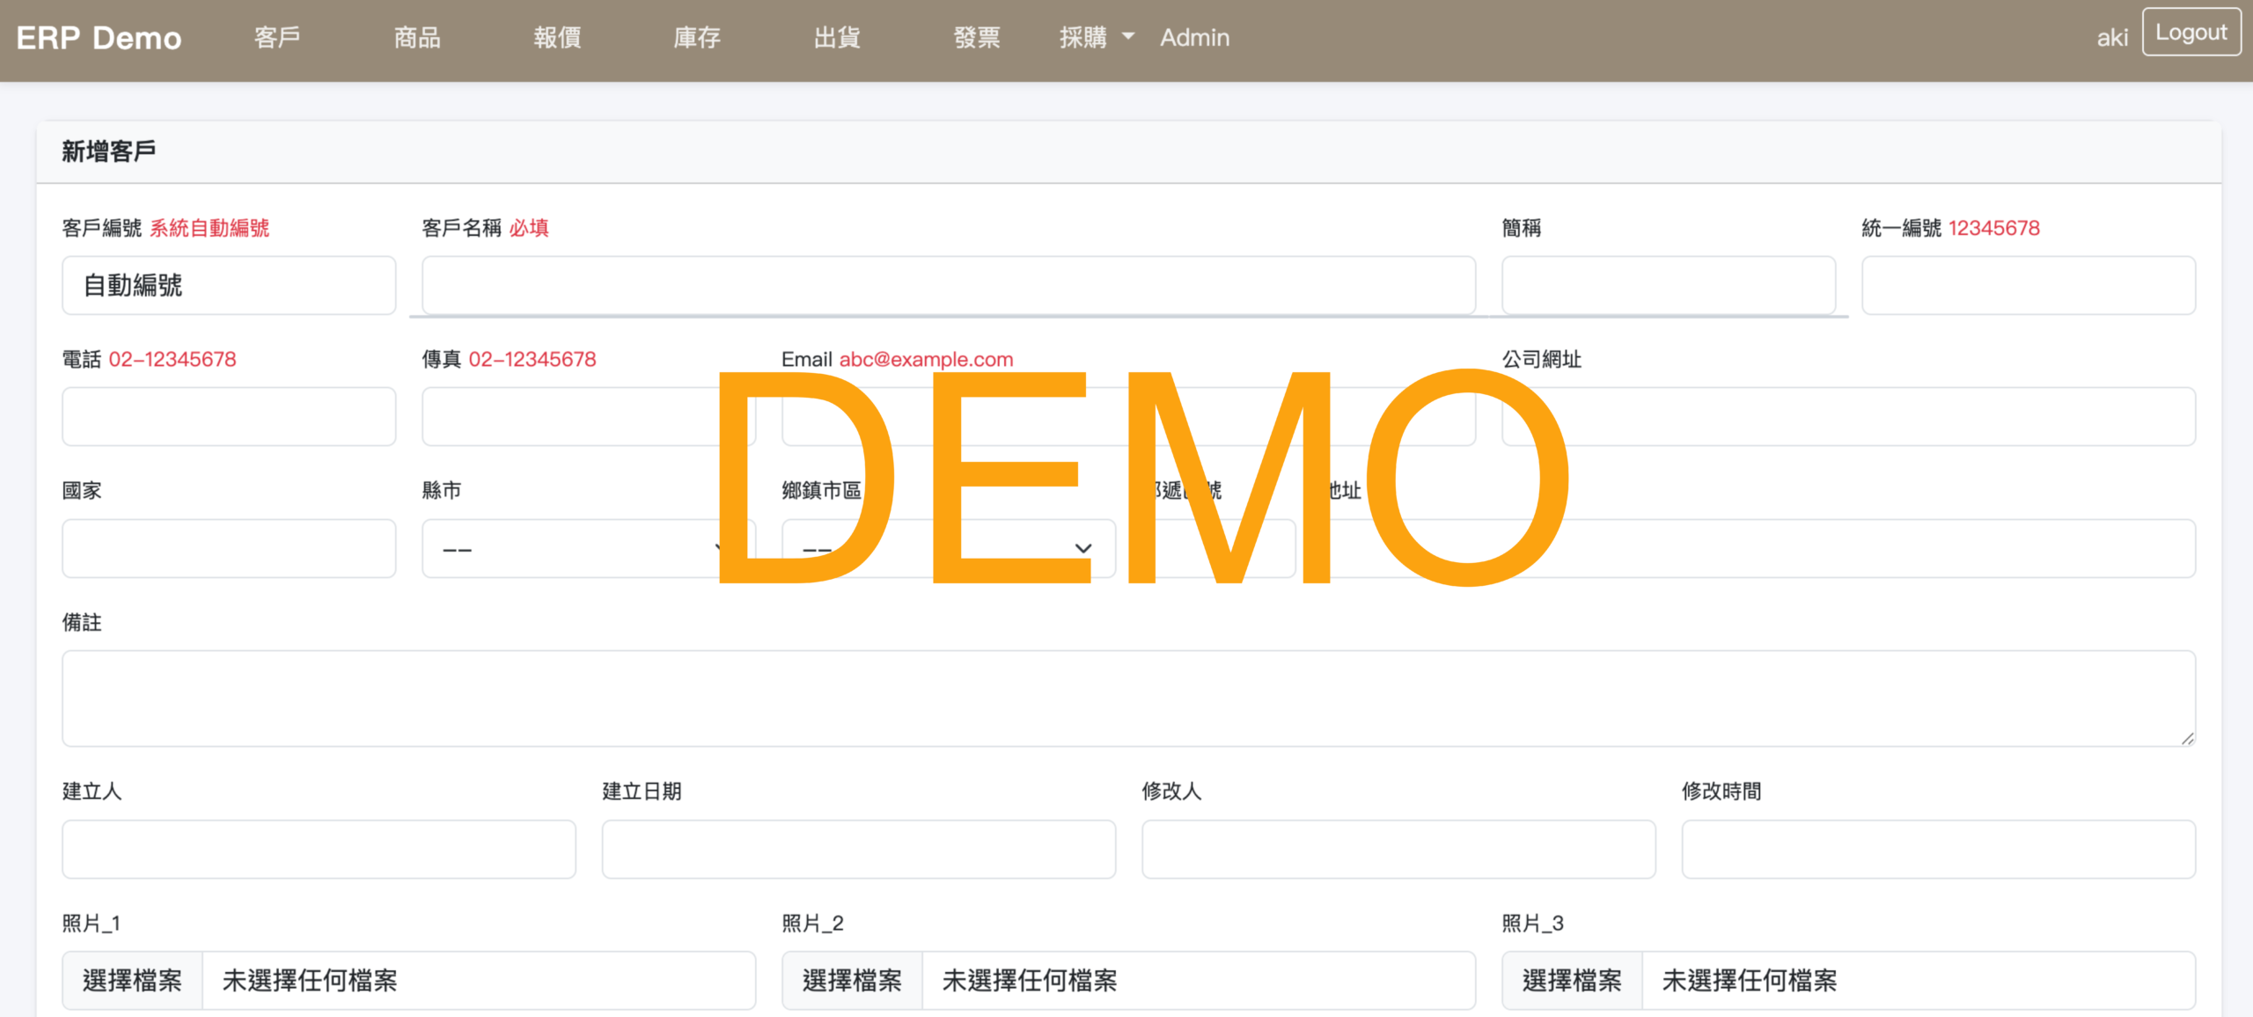
Task: Open the 發票 nav item
Action: tap(977, 38)
